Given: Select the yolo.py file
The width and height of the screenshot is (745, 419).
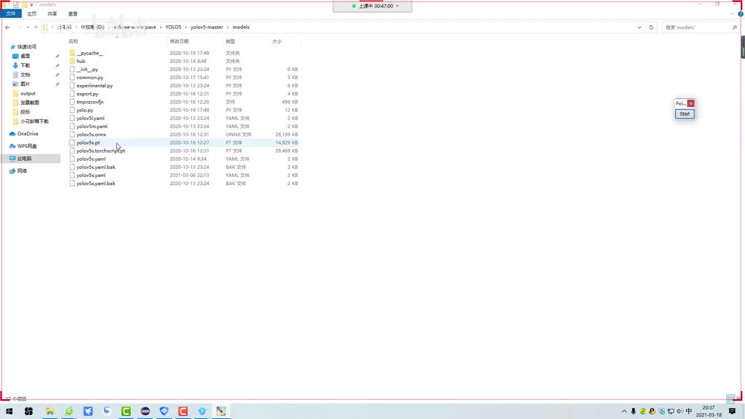Looking at the screenshot, I should pyautogui.click(x=85, y=110).
